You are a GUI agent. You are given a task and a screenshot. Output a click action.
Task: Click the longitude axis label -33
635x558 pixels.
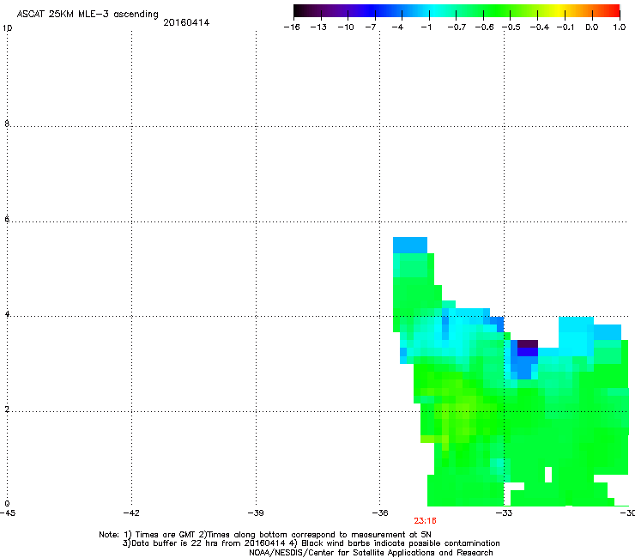pos(505,513)
